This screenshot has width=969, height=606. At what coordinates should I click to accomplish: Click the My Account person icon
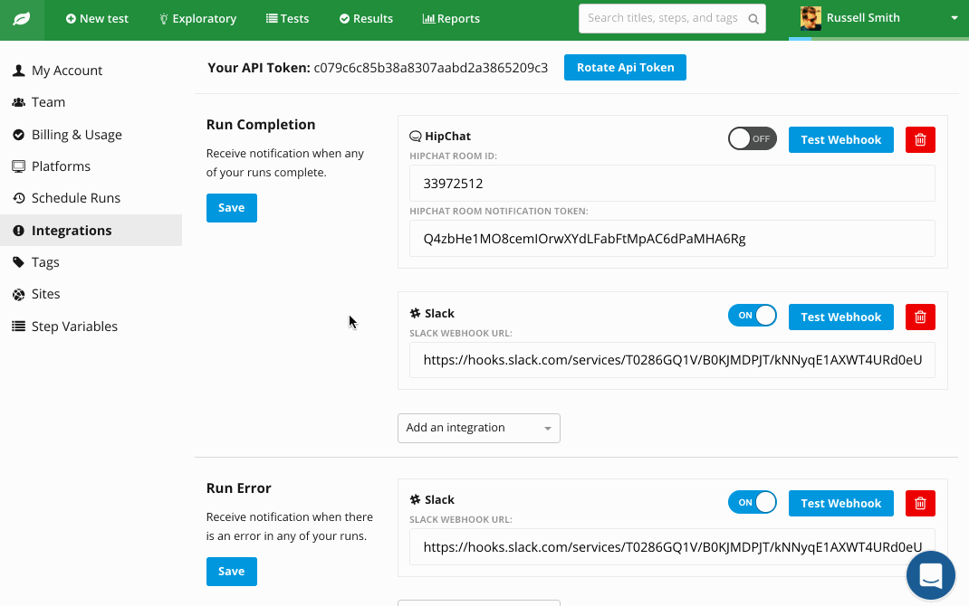[x=18, y=71]
